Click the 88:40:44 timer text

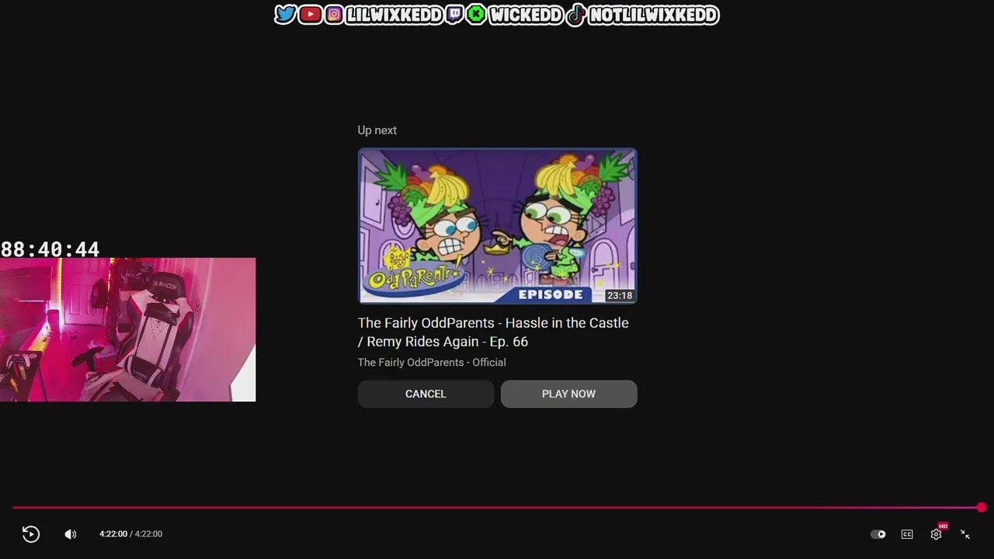tap(50, 249)
